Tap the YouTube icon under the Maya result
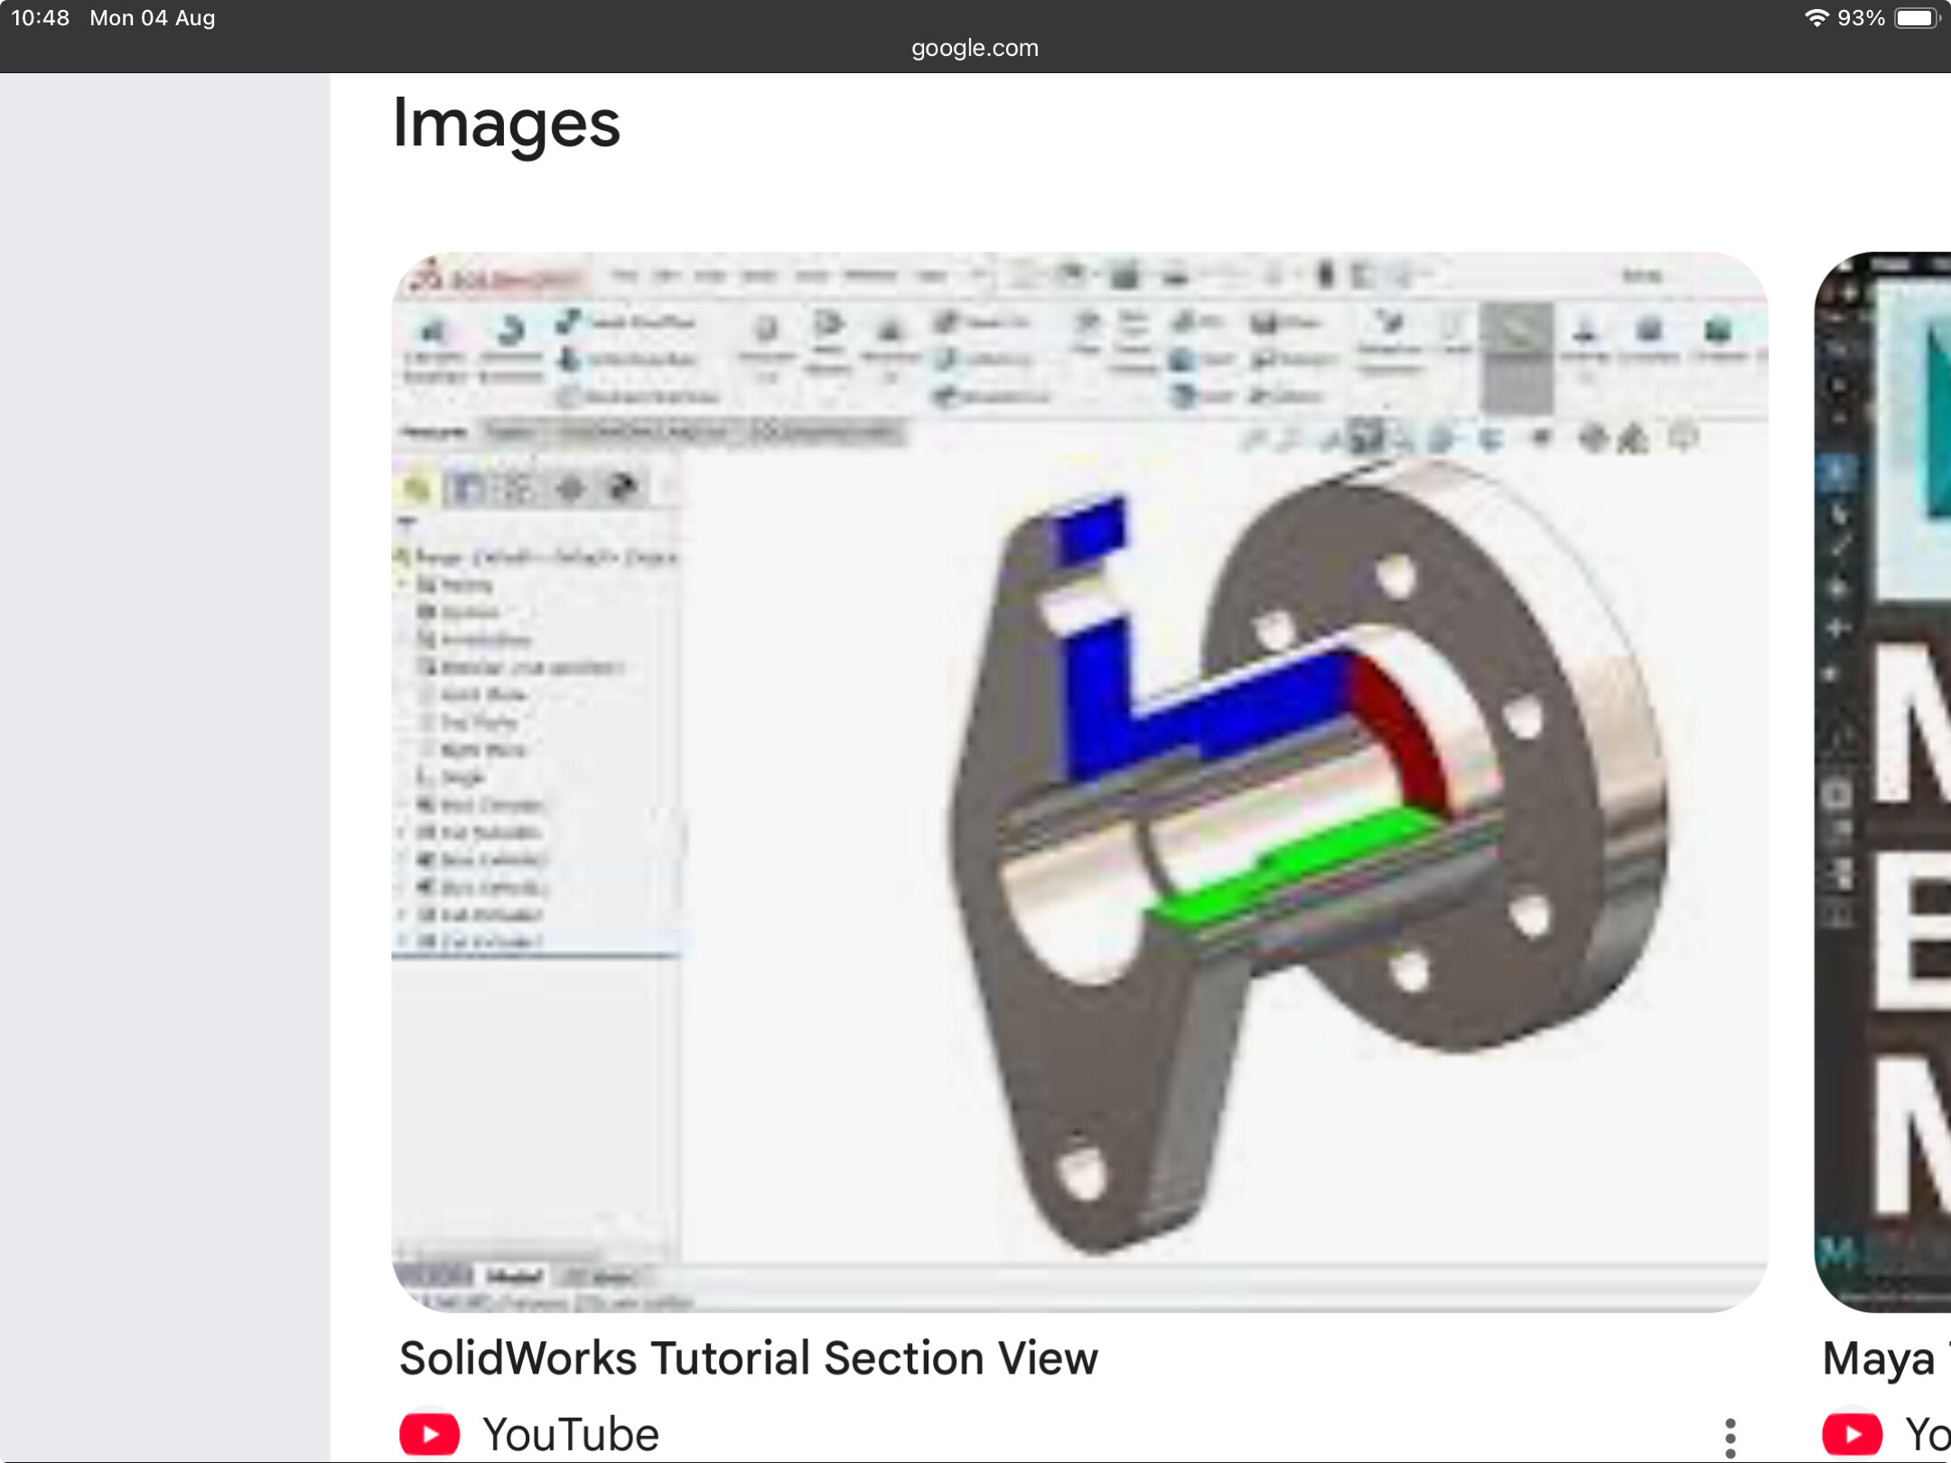The image size is (1951, 1463). (1852, 1434)
